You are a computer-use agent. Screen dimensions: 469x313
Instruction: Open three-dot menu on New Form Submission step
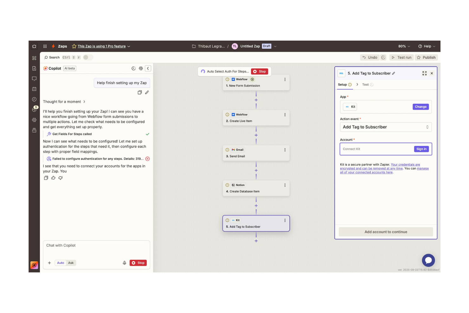tap(285, 80)
